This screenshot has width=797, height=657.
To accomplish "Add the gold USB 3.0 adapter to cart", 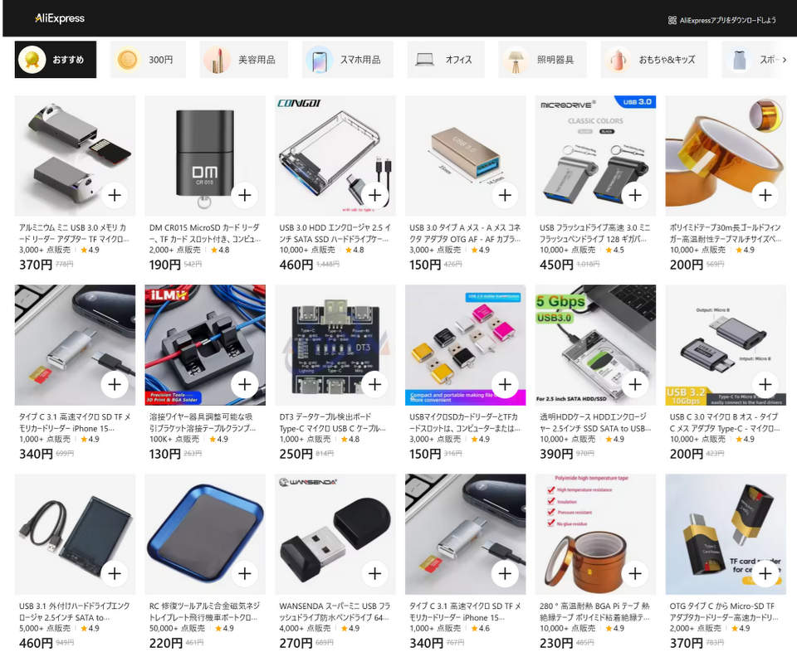I will [505, 195].
